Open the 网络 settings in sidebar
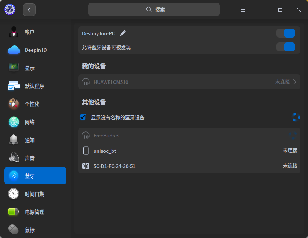This screenshot has width=308, height=238. (x=29, y=122)
